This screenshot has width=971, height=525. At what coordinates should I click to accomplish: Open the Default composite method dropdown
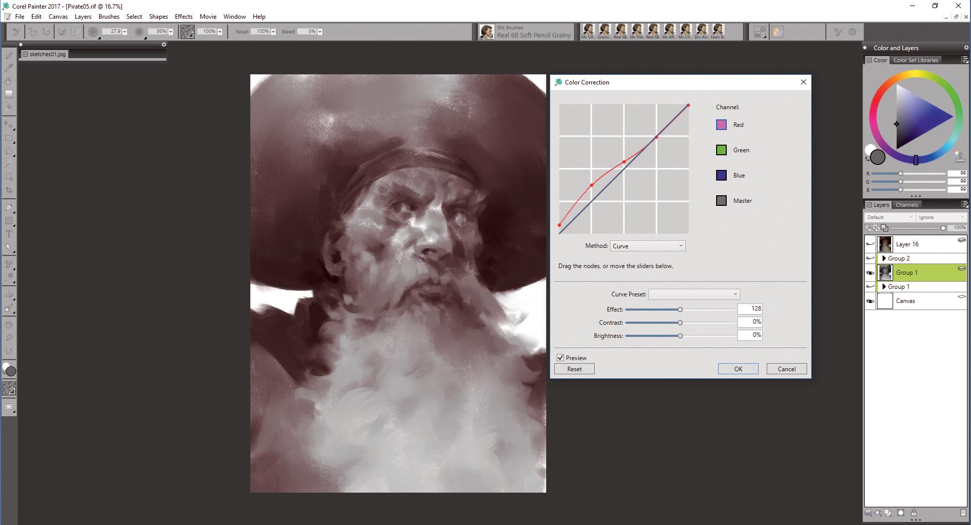(x=890, y=217)
